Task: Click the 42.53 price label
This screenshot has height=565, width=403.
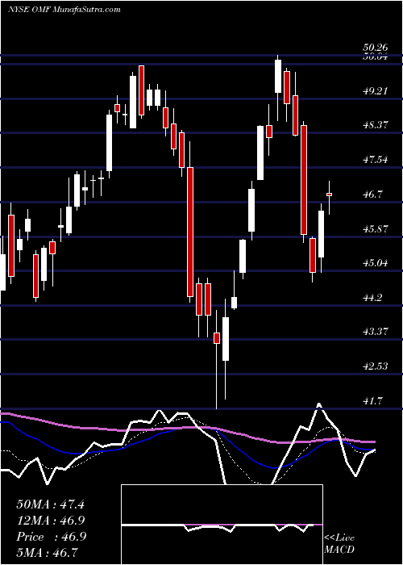Action: coord(376,366)
